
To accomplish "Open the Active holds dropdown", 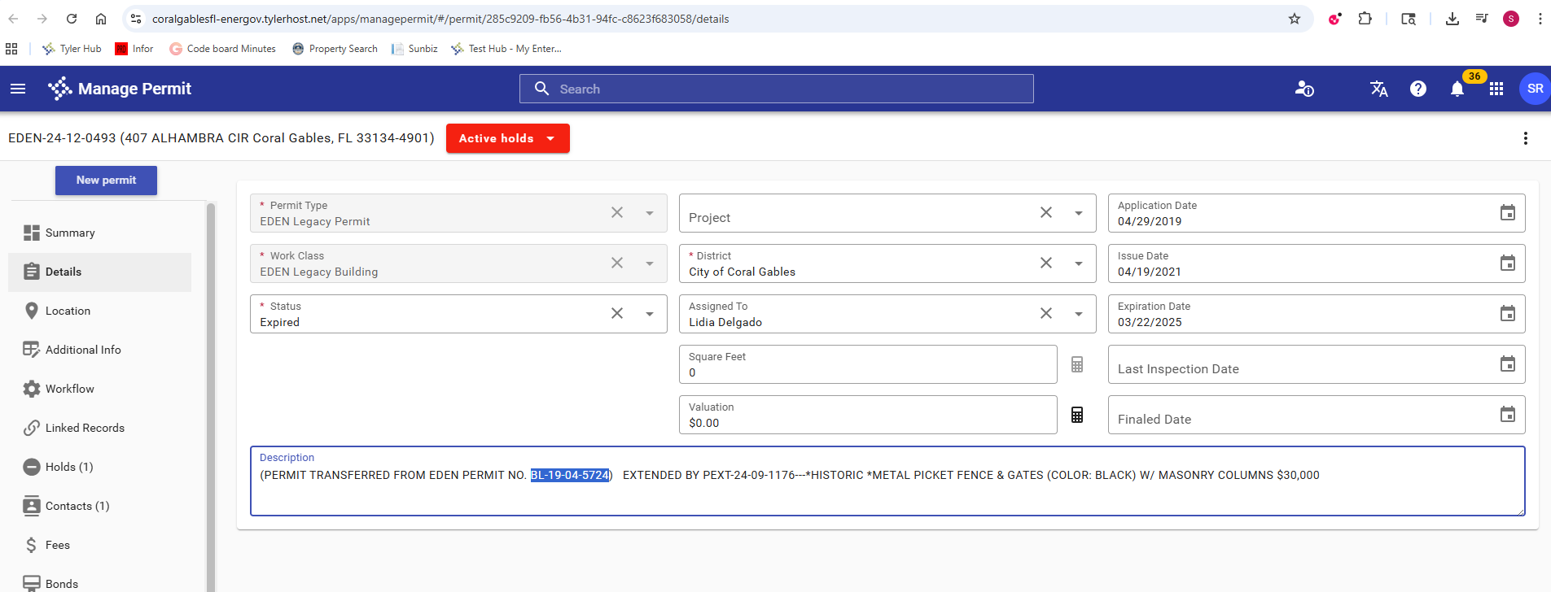I will point(507,138).
